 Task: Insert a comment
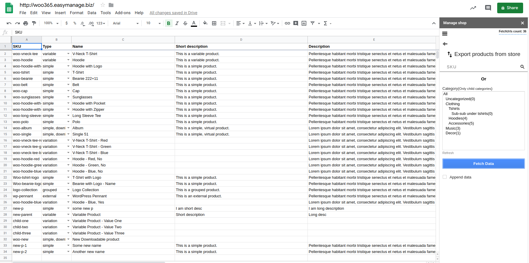click(296, 23)
